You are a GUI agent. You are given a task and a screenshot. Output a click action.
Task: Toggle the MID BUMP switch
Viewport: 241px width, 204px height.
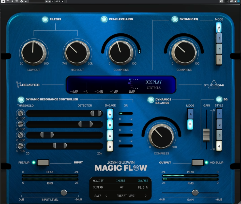(198, 162)
